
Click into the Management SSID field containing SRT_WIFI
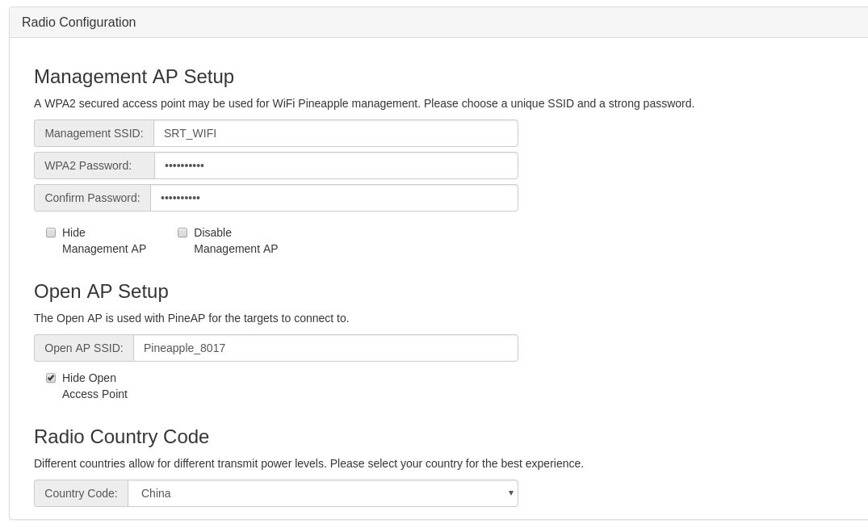(335, 133)
